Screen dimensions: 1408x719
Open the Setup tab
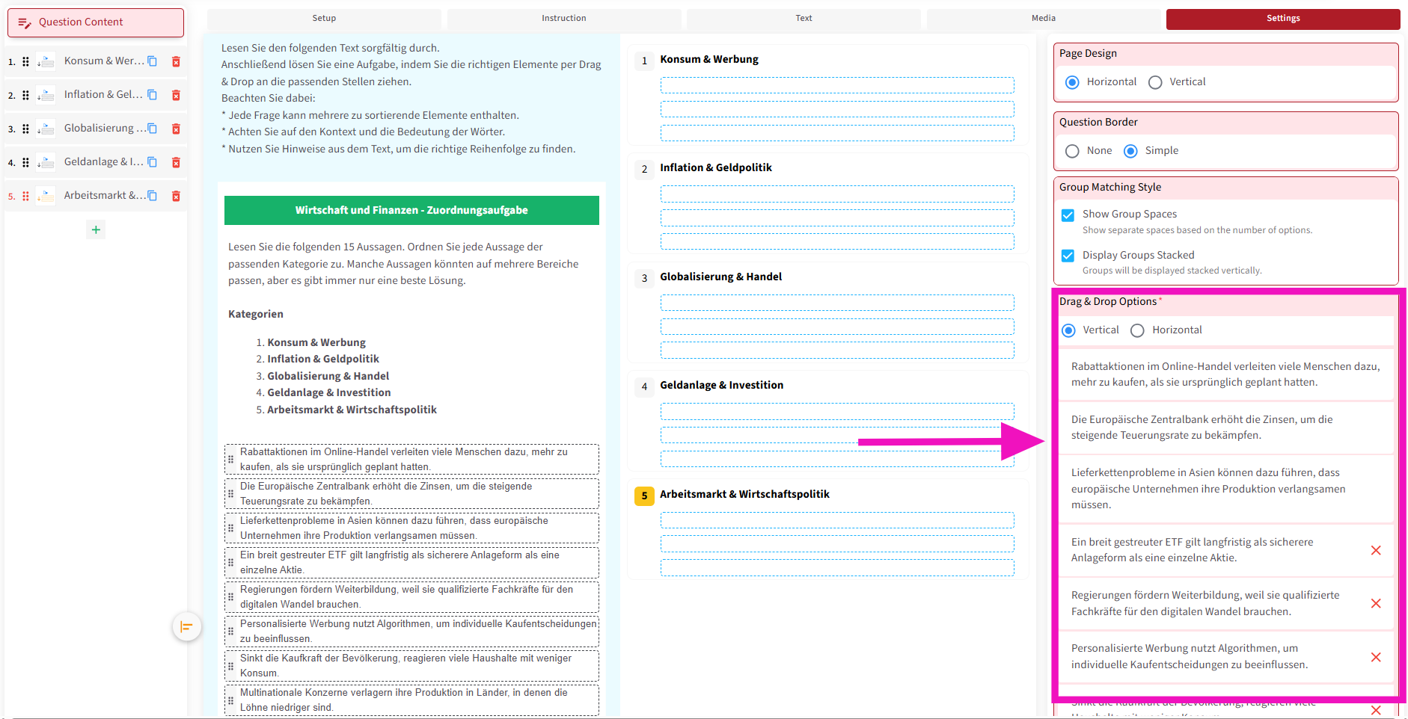pos(324,19)
